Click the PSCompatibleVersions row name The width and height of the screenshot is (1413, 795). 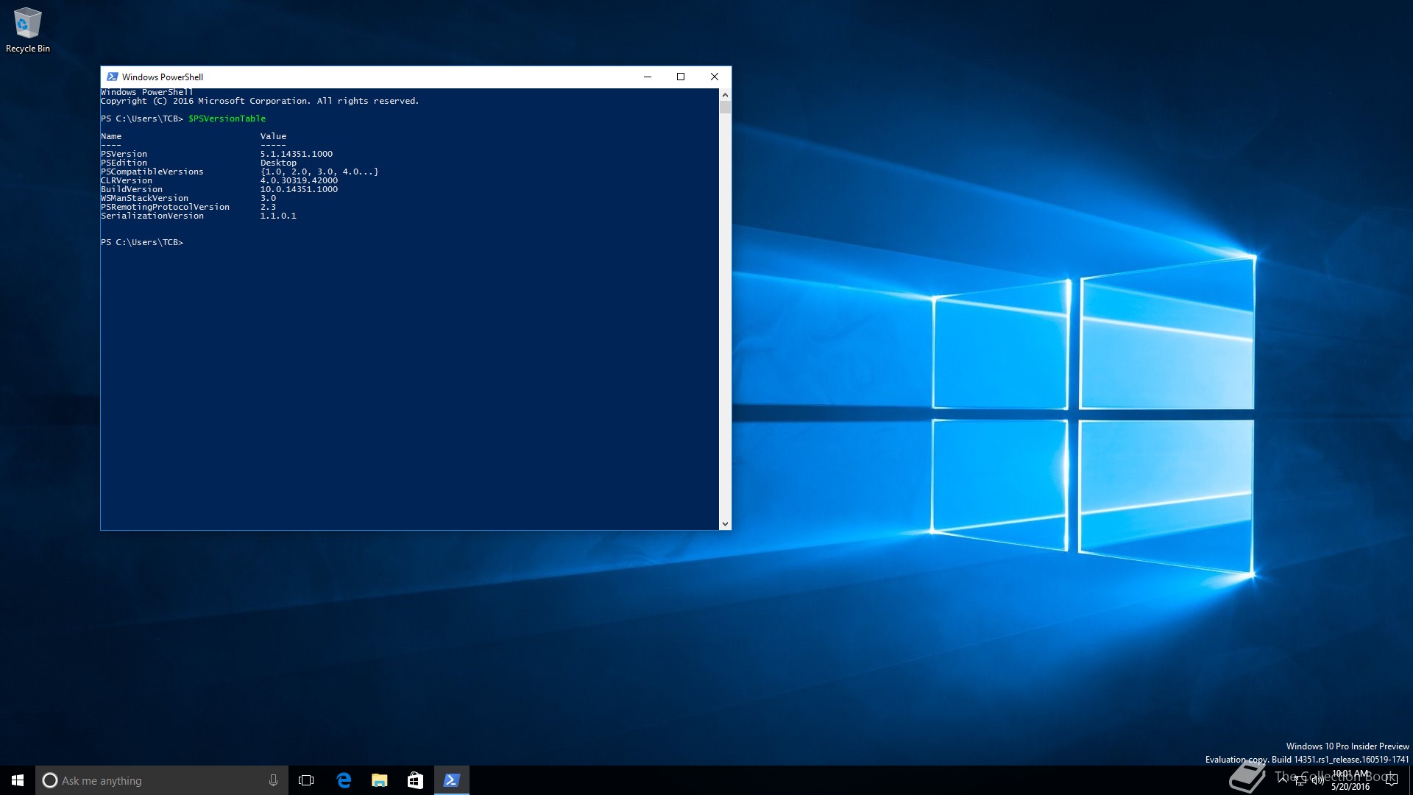coord(152,172)
